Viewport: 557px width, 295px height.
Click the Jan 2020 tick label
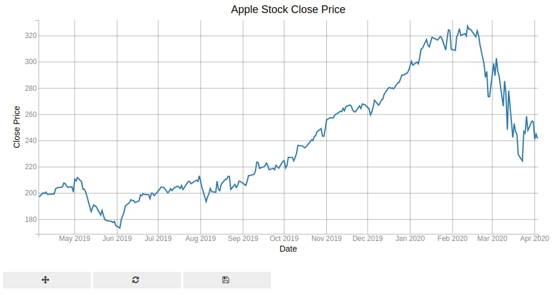click(410, 239)
